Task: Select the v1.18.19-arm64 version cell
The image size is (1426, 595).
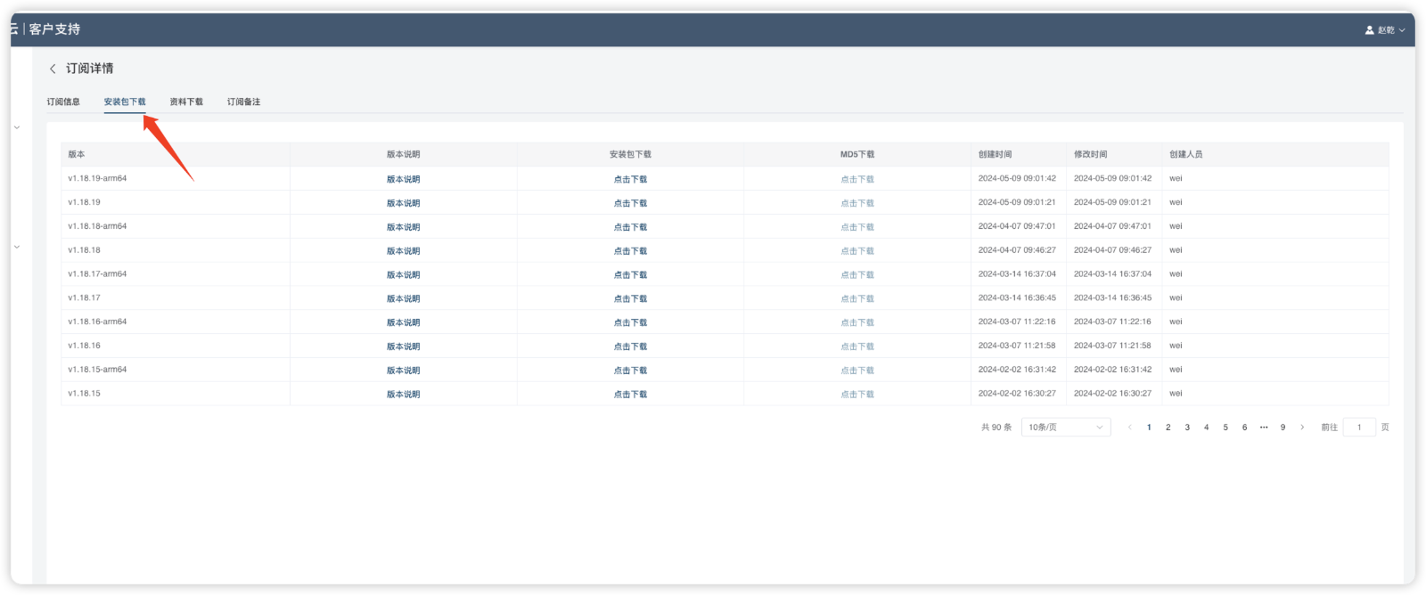Action: (97, 178)
